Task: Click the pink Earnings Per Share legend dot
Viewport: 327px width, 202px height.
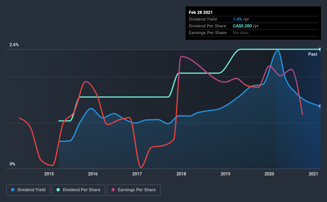Action: (113, 190)
